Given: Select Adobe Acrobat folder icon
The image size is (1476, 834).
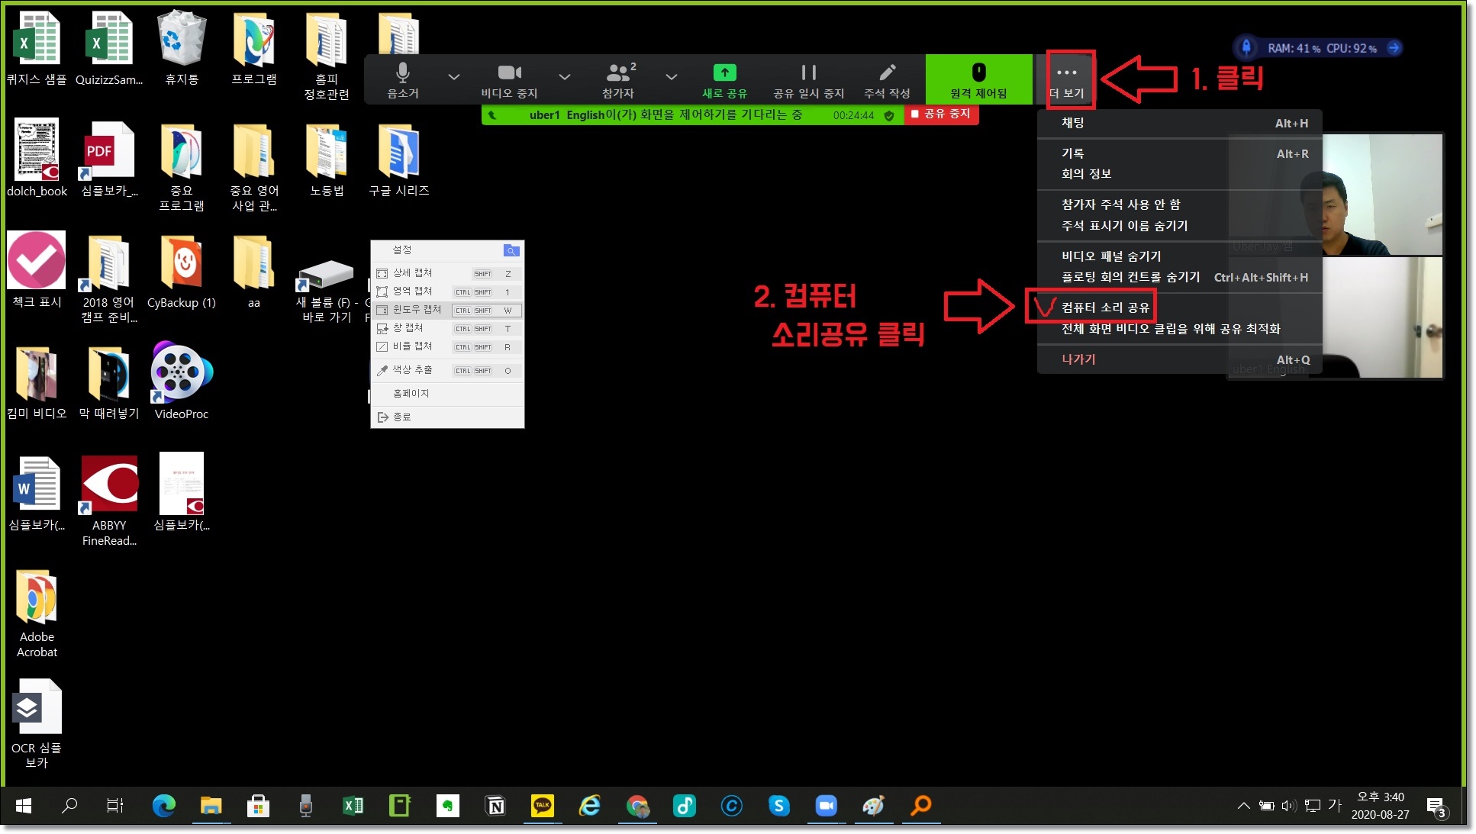Looking at the screenshot, I should tap(37, 614).
